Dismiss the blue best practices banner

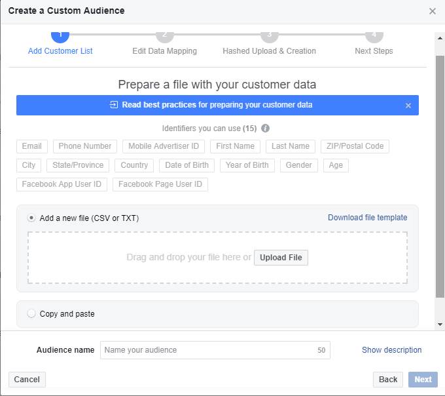tap(408, 106)
